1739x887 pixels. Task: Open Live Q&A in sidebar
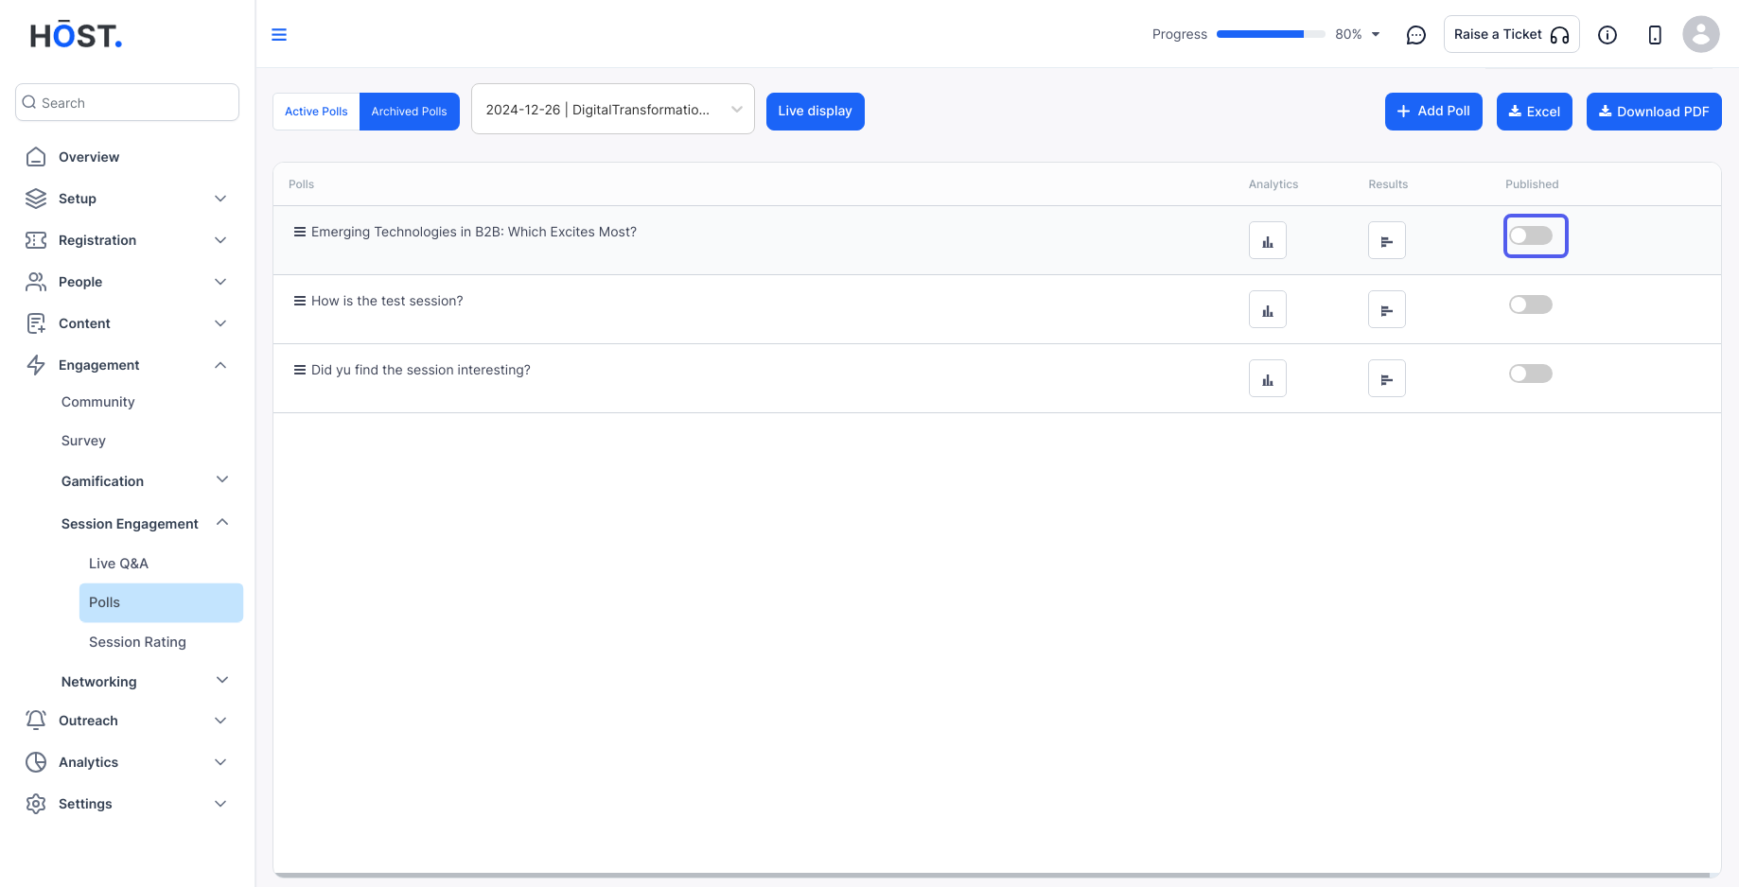(x=118, y=564)
